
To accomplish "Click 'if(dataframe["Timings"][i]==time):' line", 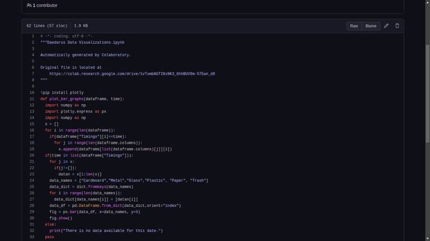I will coord(88,137).
